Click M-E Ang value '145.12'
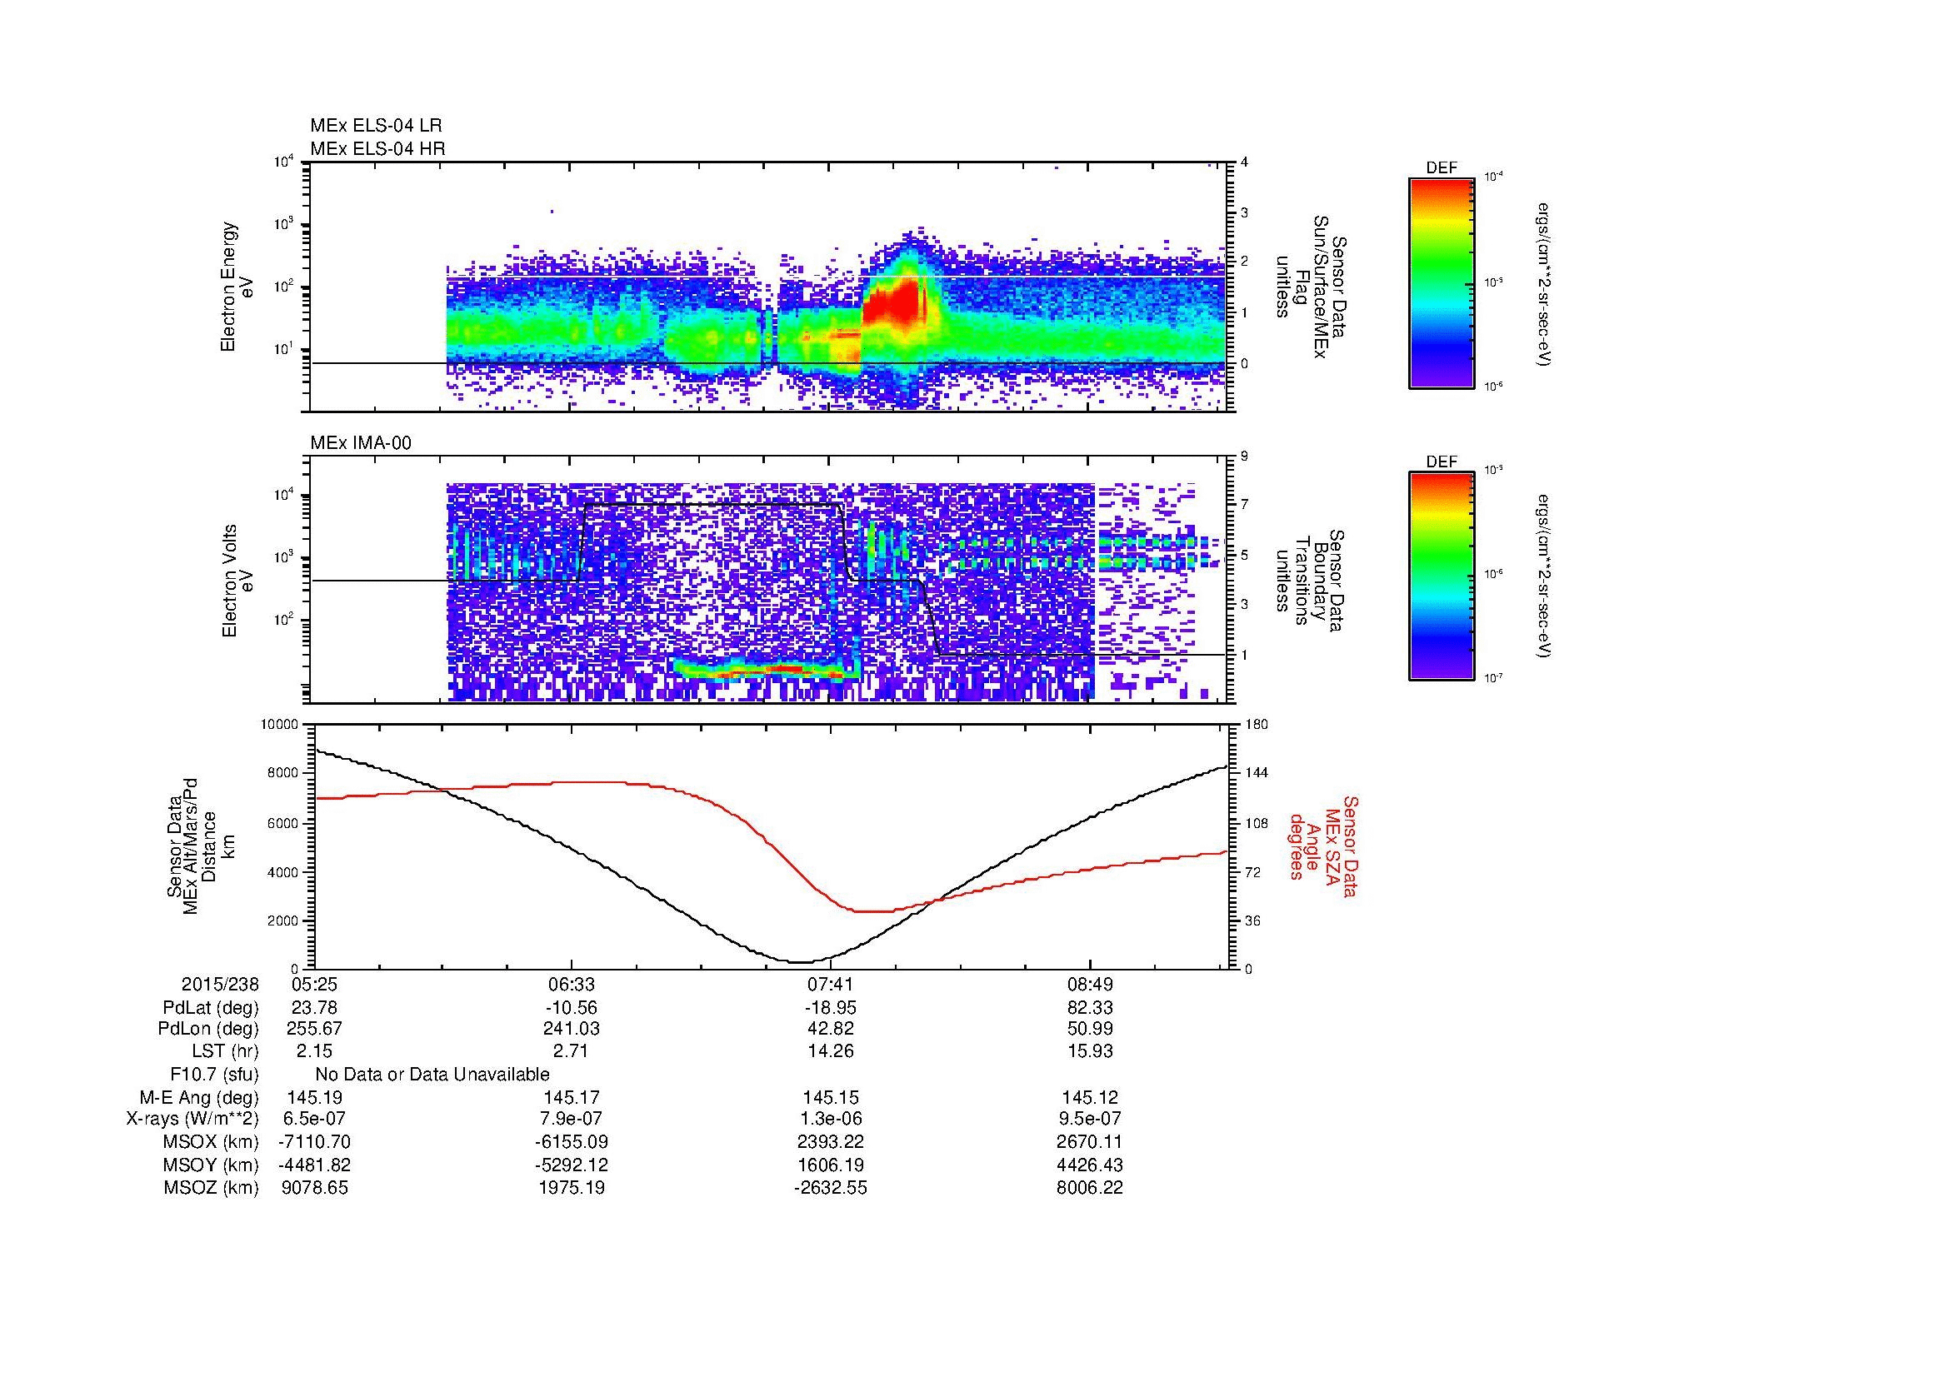This screenshot has width=1949, height=1377. click(x=1090, y=1097)
